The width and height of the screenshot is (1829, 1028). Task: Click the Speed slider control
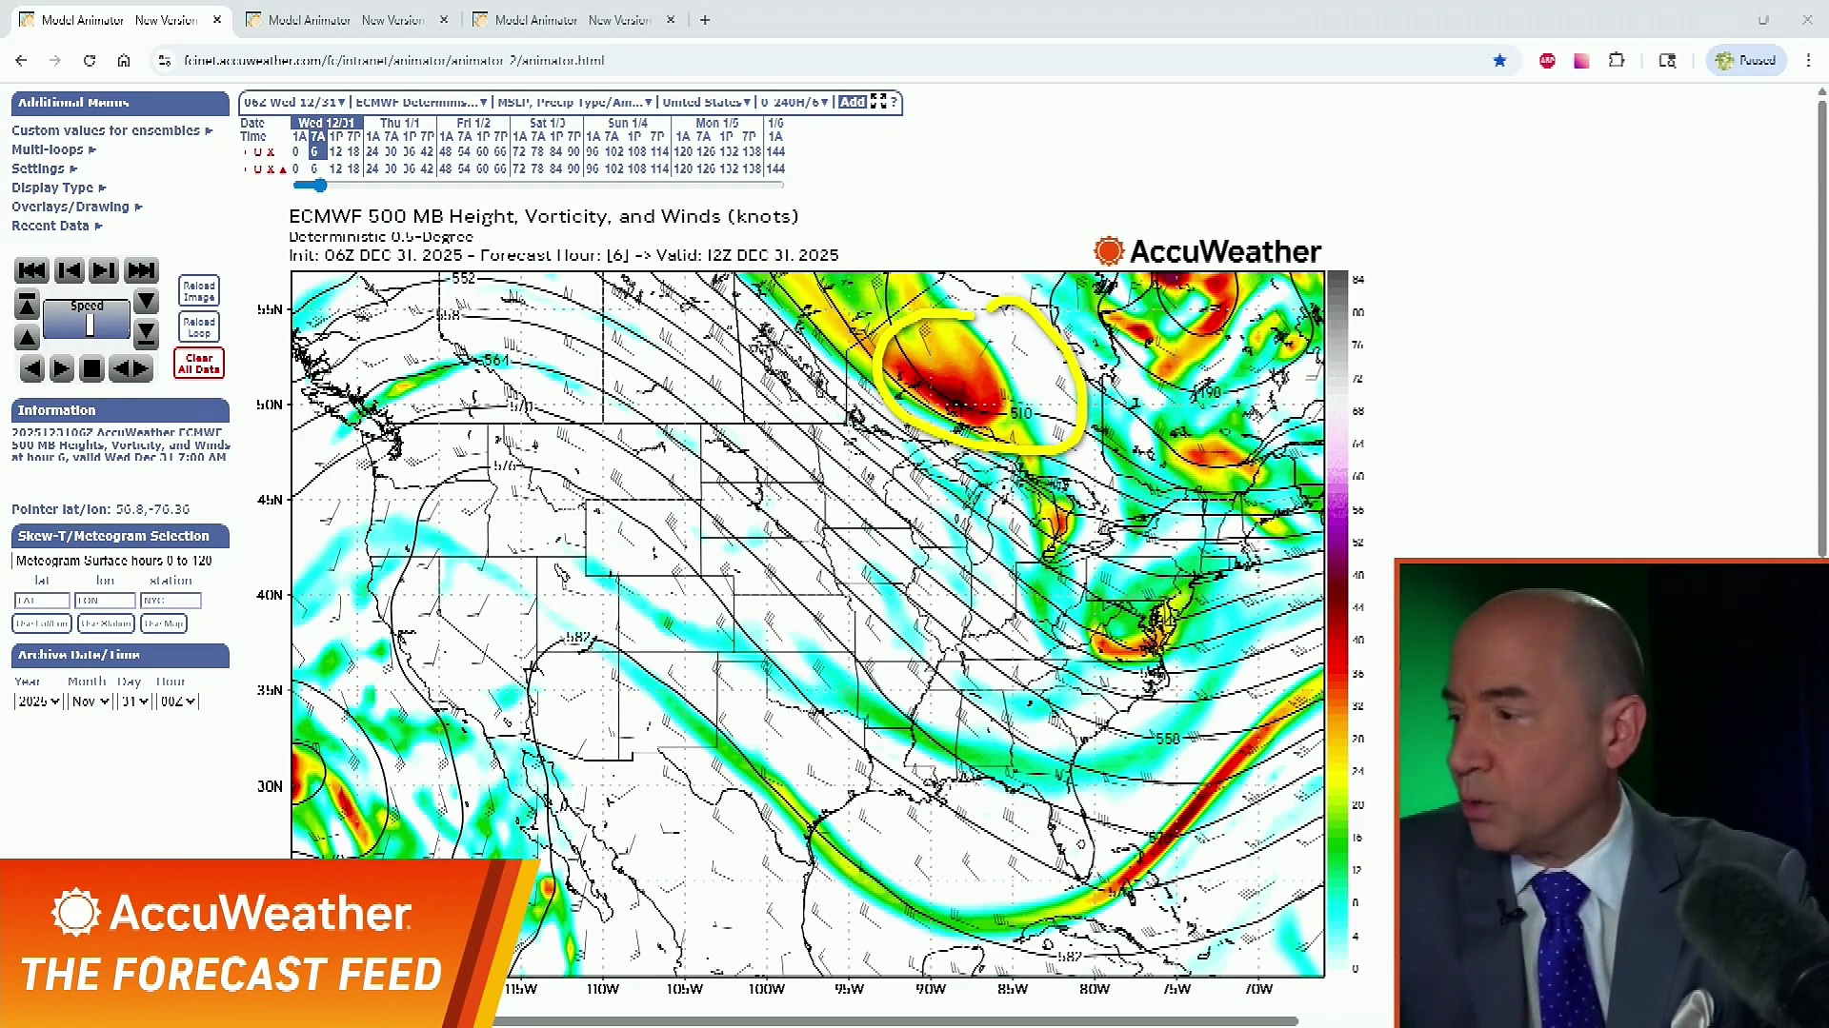coord(90,326)
